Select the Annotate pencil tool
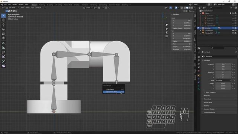The image size is (238, 134). 3,43
